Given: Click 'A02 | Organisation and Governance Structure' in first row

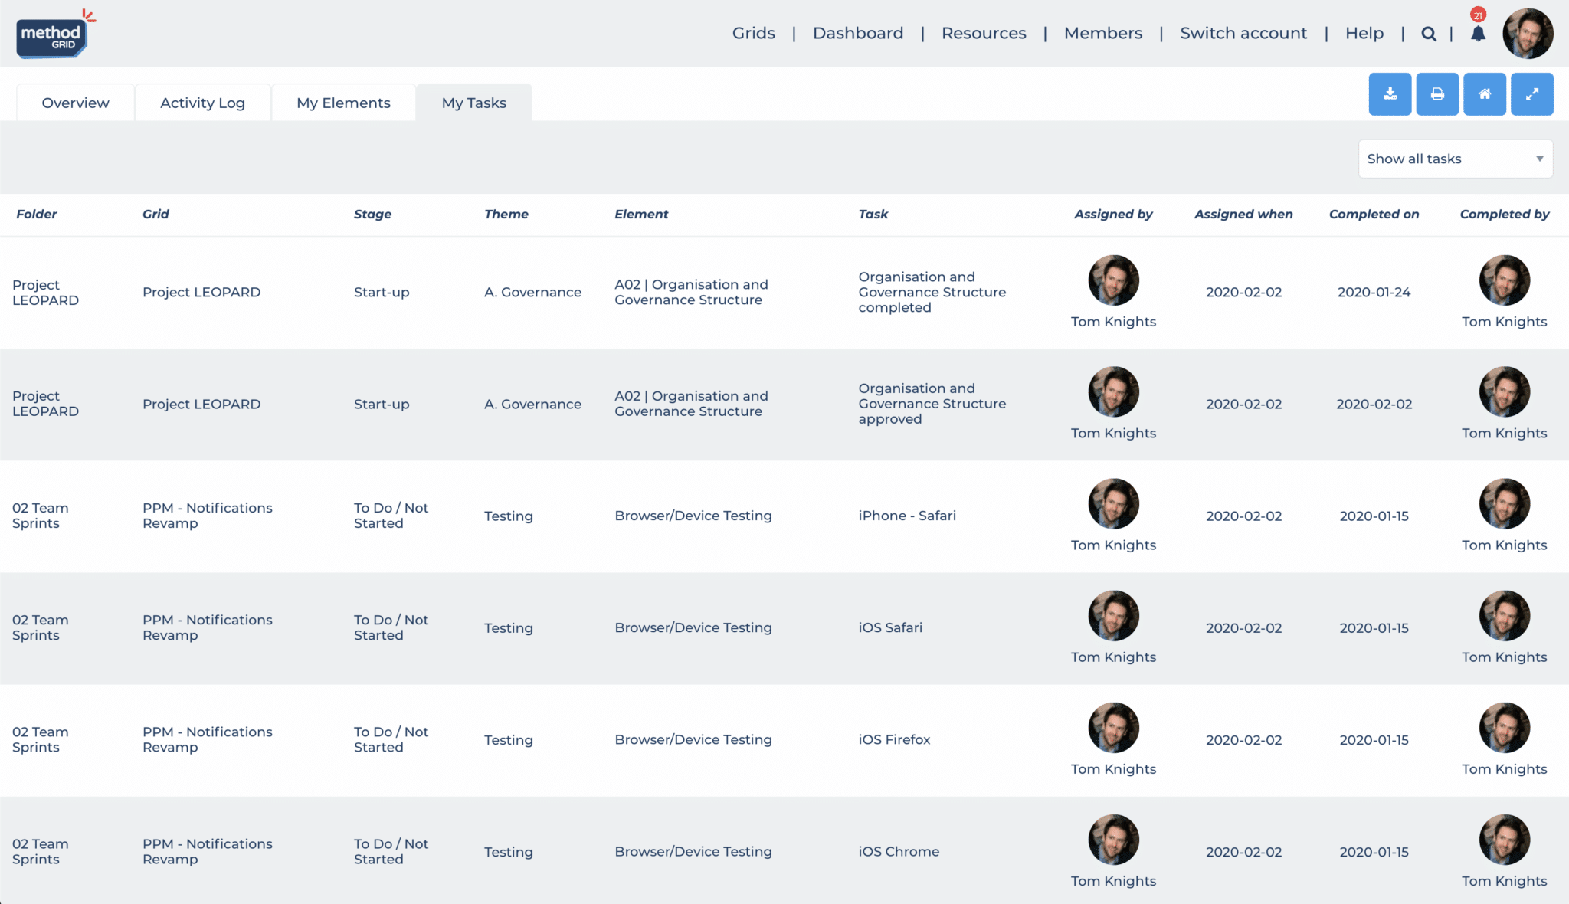Looking at the screenshot, I should (x=691, y=292).
